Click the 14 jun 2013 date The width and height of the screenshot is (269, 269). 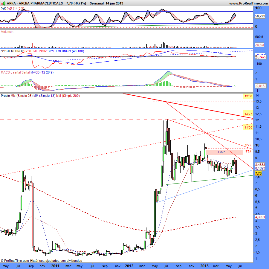coord(114,3)
